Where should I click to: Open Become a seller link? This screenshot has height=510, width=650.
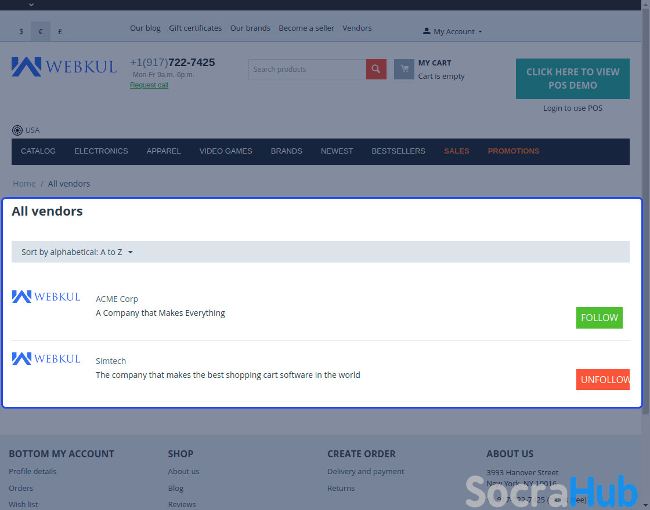tap(306, 28)
